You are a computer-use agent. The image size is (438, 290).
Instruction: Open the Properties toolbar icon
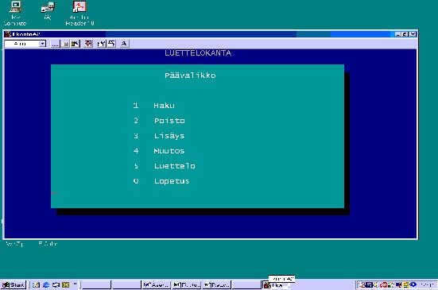click(101, 44)
